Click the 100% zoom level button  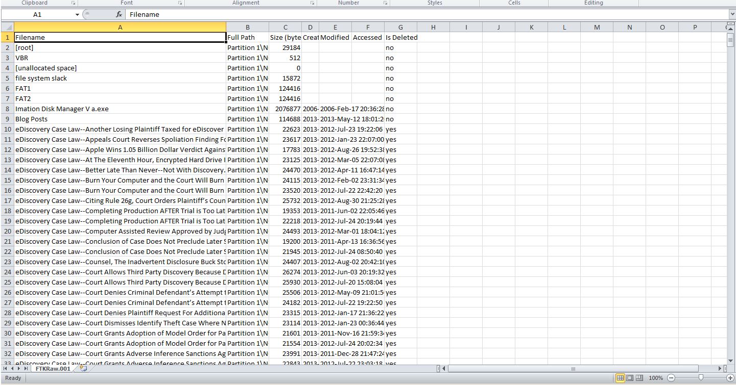click(656, 378)
